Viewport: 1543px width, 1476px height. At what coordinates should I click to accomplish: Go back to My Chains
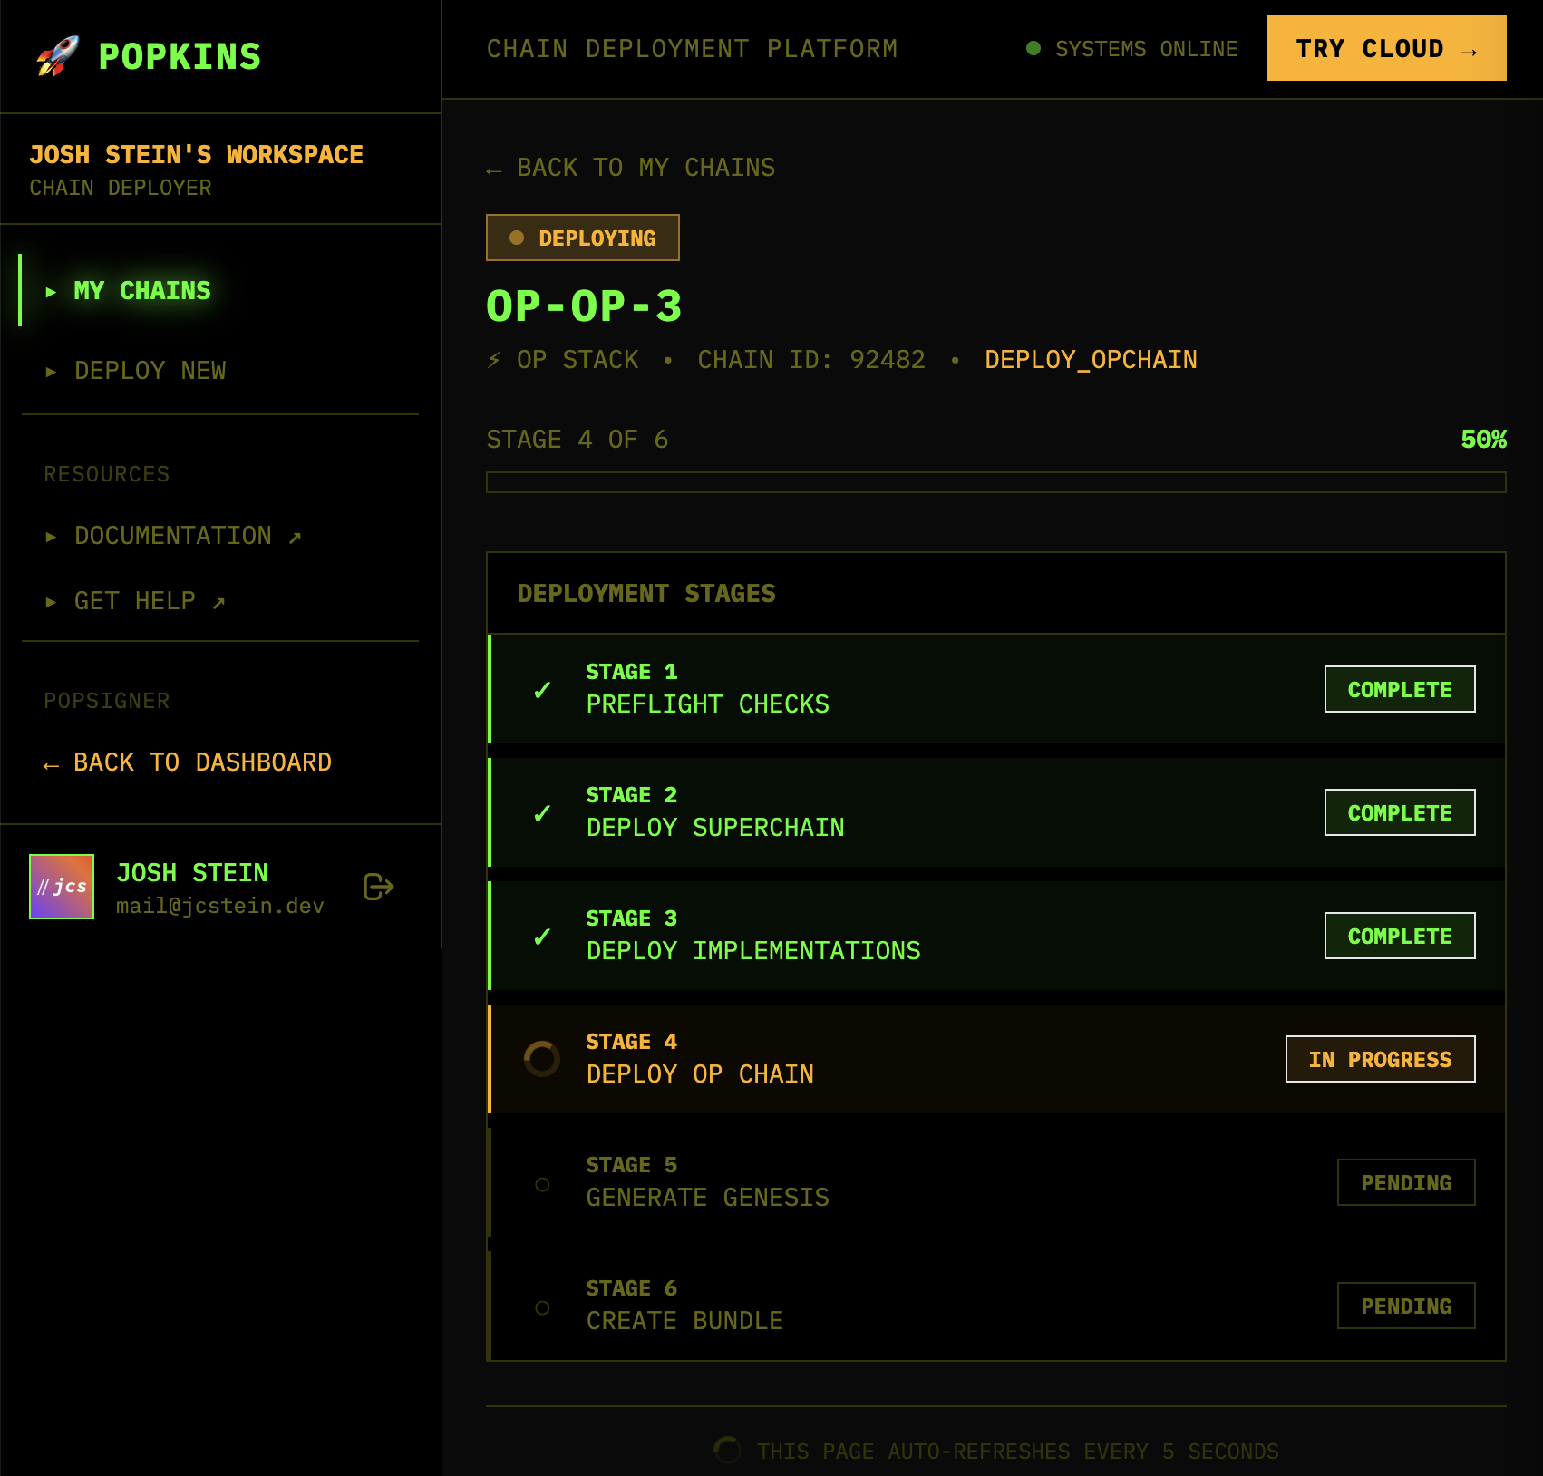click(x=631, y=168)
